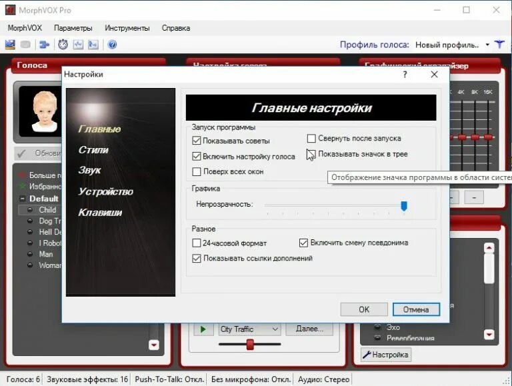Collapse the Default voices group

[x=22, y=199]
